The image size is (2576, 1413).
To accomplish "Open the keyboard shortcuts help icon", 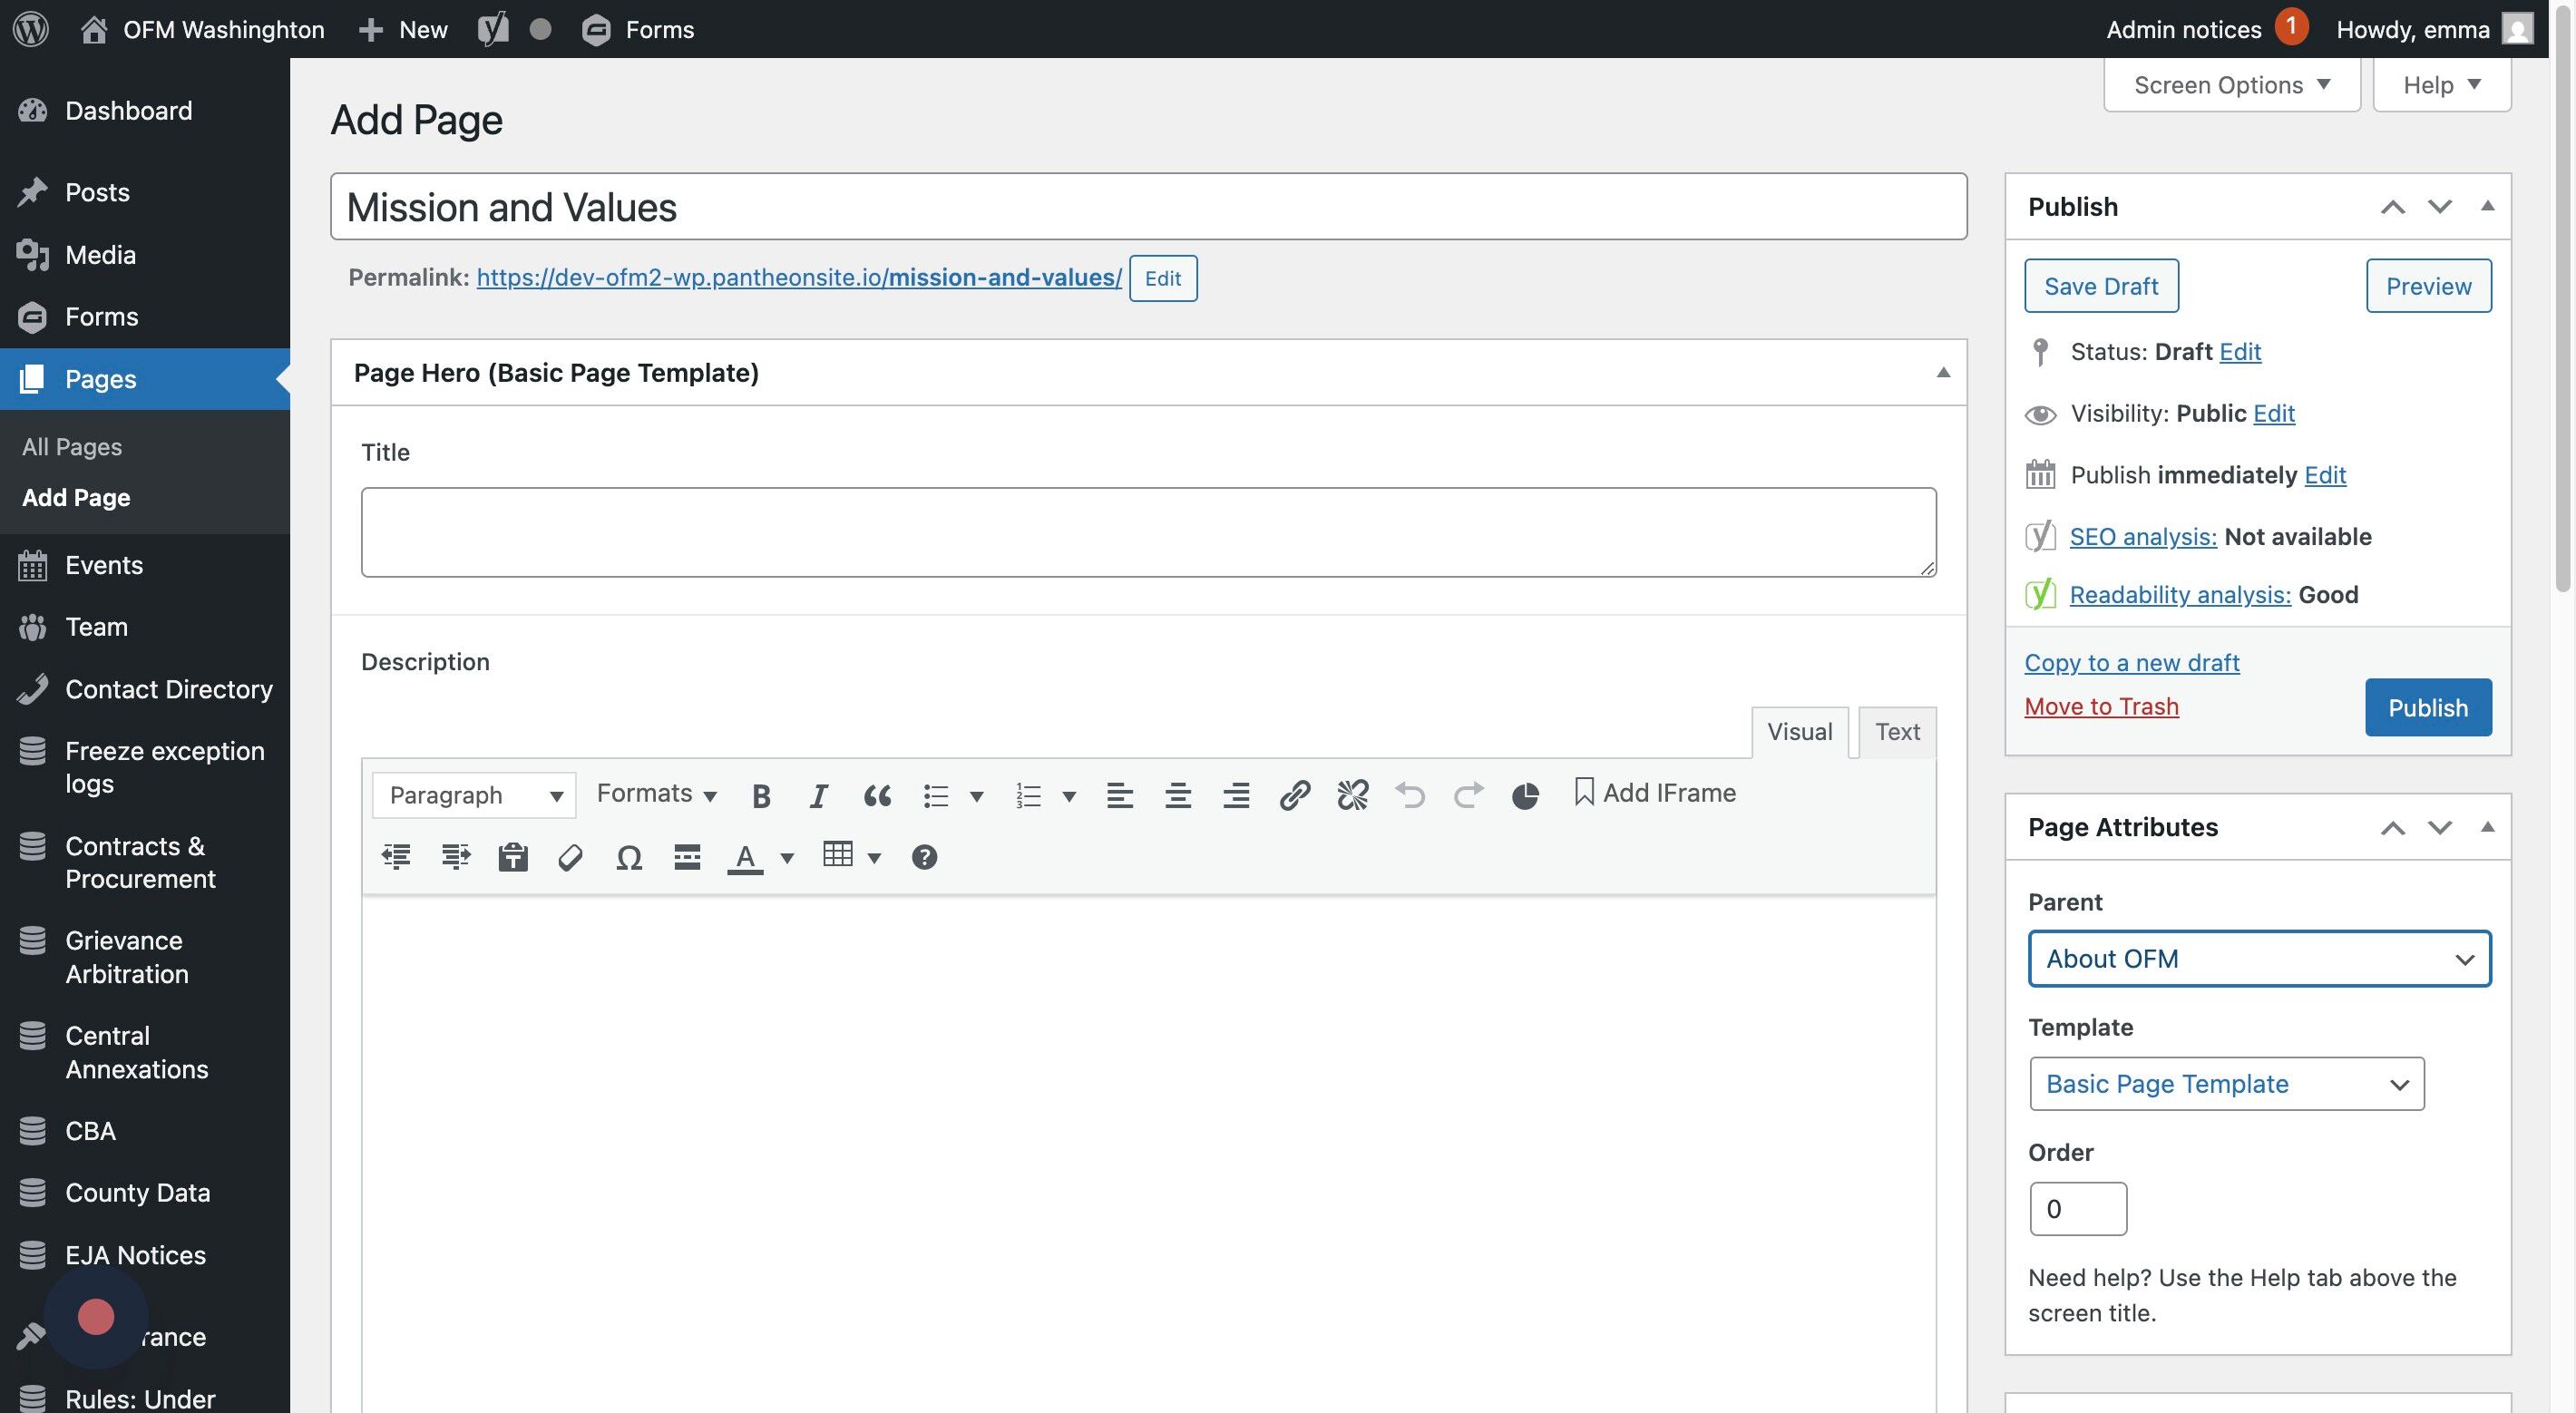I will (x=924, y=857).
